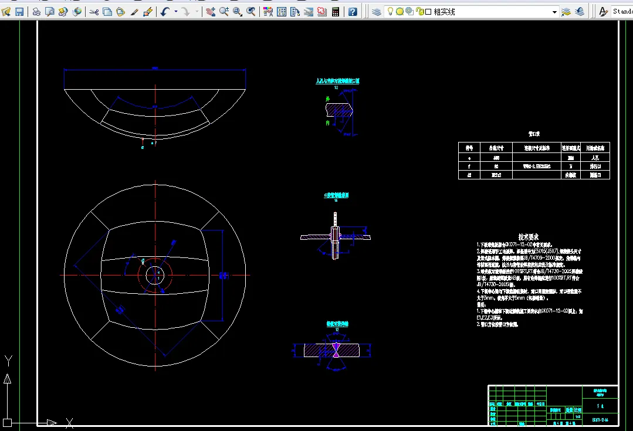The image size is (633, 431).
Task: Activate the Pan hand tool
Action: (x=211, y=12)
